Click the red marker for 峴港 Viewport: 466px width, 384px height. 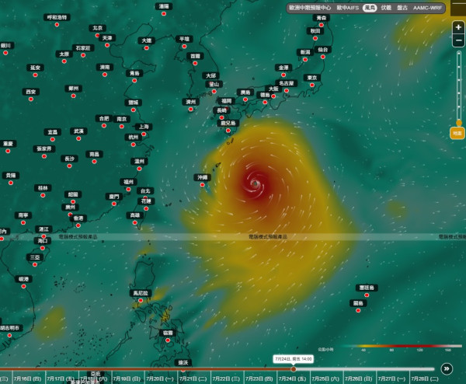[23, 286]
